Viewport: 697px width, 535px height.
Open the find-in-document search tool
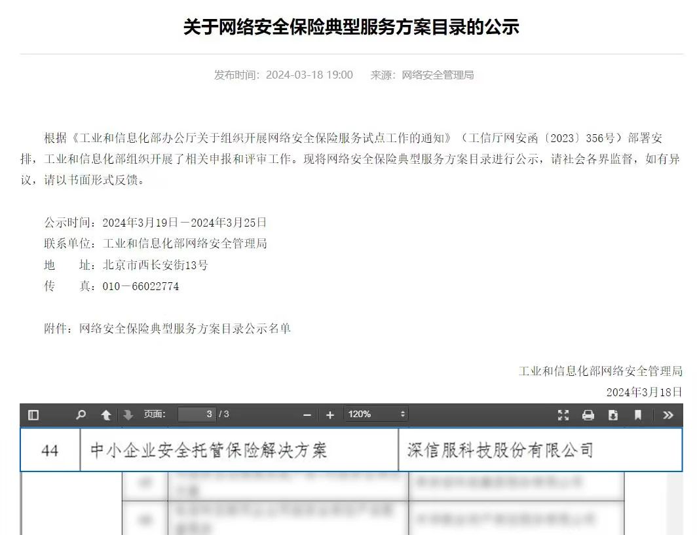pyautogui.click(x=81, y=415)
